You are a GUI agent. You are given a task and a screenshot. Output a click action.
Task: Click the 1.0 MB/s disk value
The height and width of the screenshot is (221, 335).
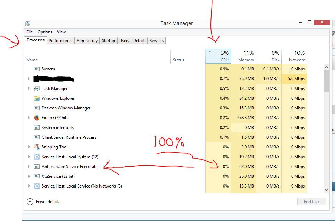271,78
